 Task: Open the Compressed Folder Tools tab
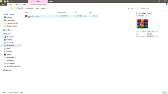pyautogui.click(x=38, y=4)
